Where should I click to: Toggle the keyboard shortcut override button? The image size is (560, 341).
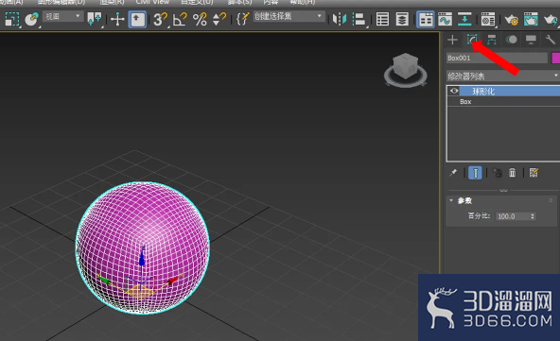point(137,19)
